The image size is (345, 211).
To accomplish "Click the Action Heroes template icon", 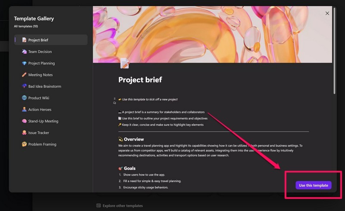I will click(24, 109).
